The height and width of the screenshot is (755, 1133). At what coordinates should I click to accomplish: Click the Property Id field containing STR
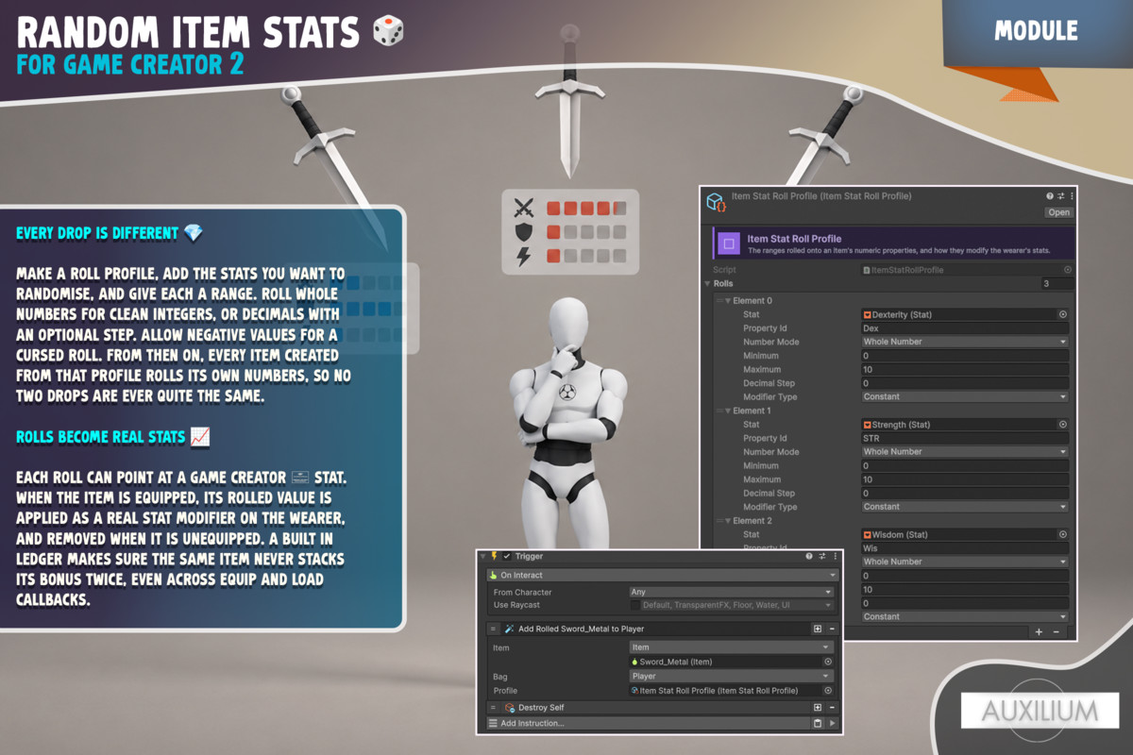click(x=965, y=438)
